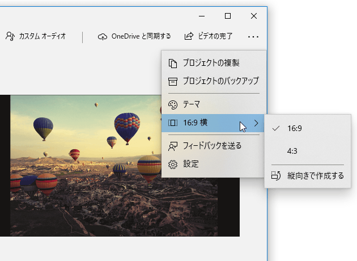Click the settings gear icon
Screen dimensions: 357x261
[173, 165]
